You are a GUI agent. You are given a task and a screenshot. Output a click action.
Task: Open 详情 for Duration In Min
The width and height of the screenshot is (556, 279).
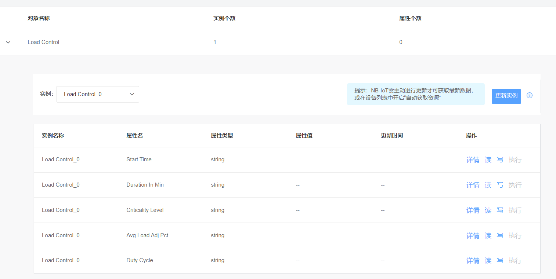473,185
